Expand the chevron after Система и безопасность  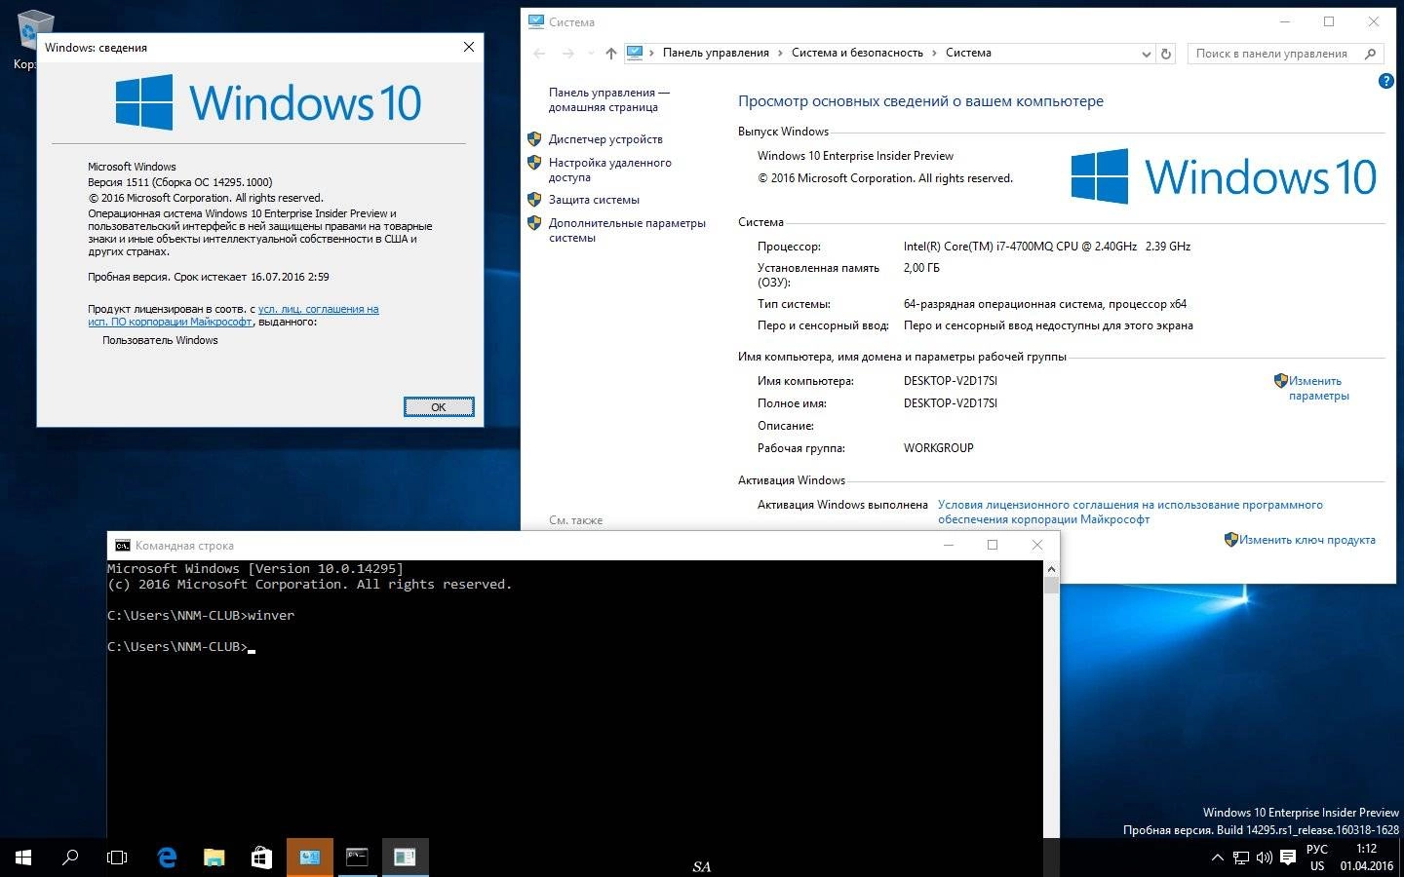point(935,53)
